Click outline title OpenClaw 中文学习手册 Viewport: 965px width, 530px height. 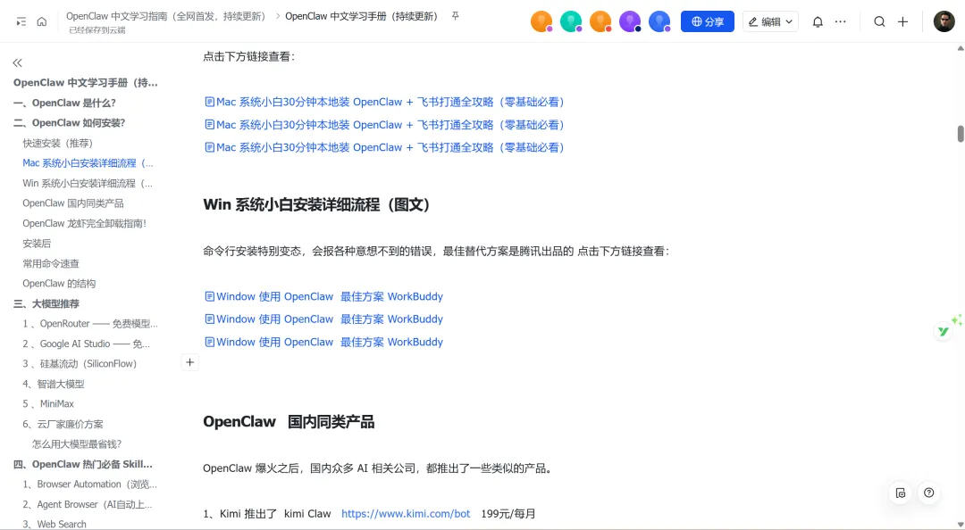86,82
